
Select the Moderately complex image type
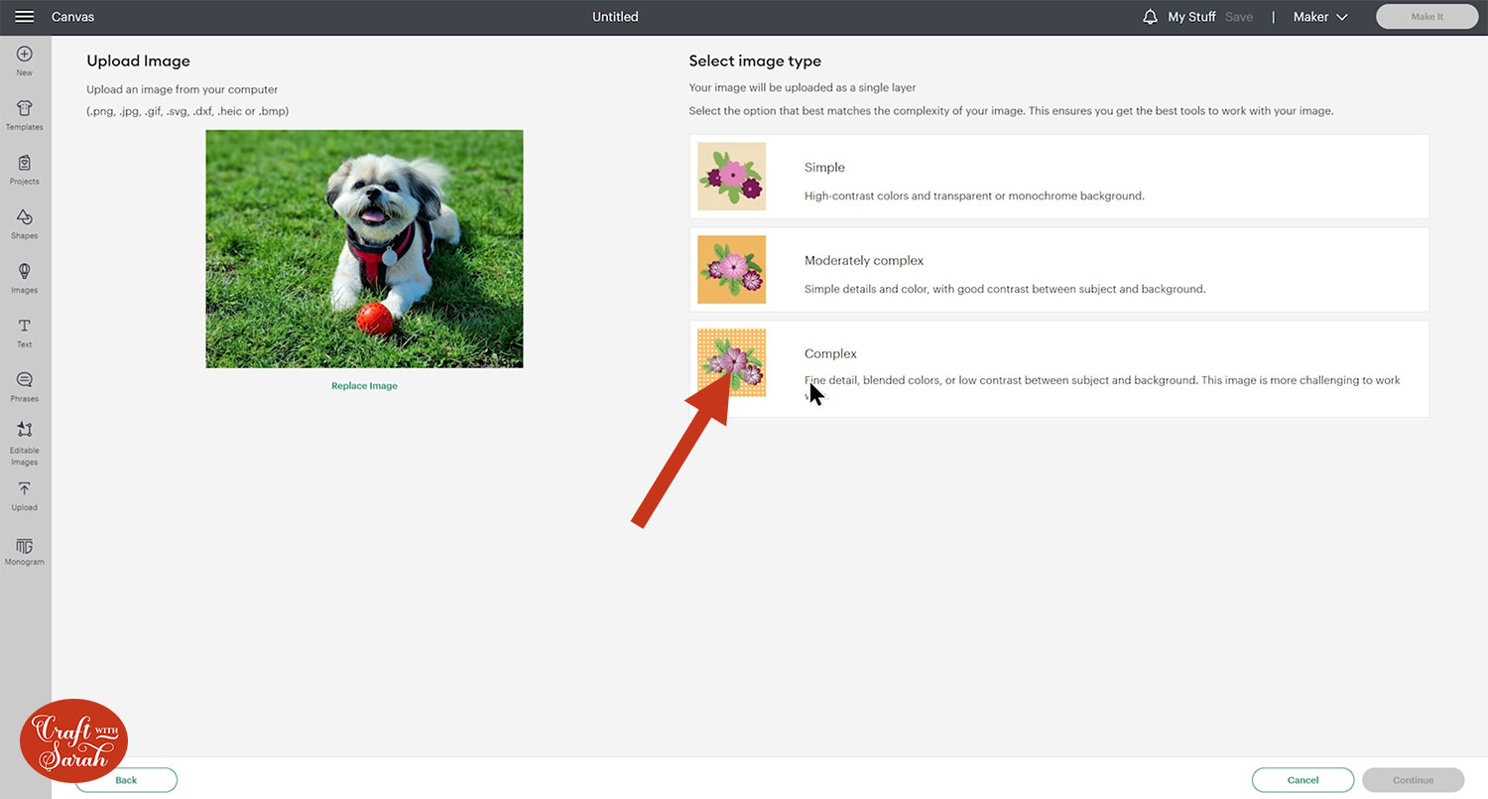coord(1058,270)
